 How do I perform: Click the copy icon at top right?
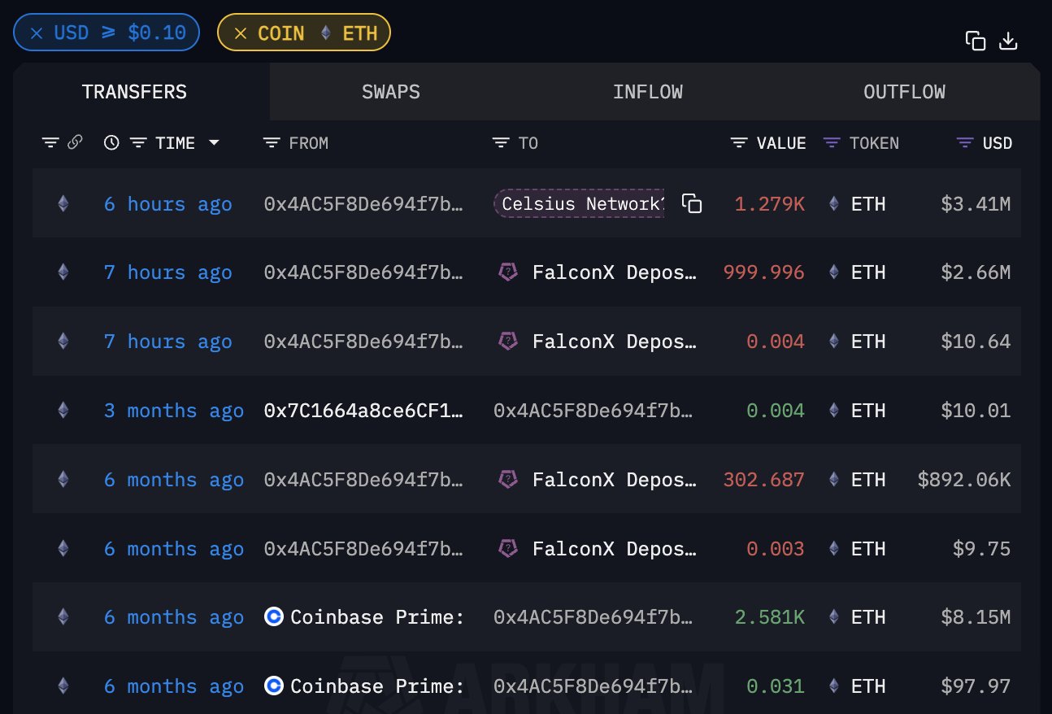tap(976, 41)
